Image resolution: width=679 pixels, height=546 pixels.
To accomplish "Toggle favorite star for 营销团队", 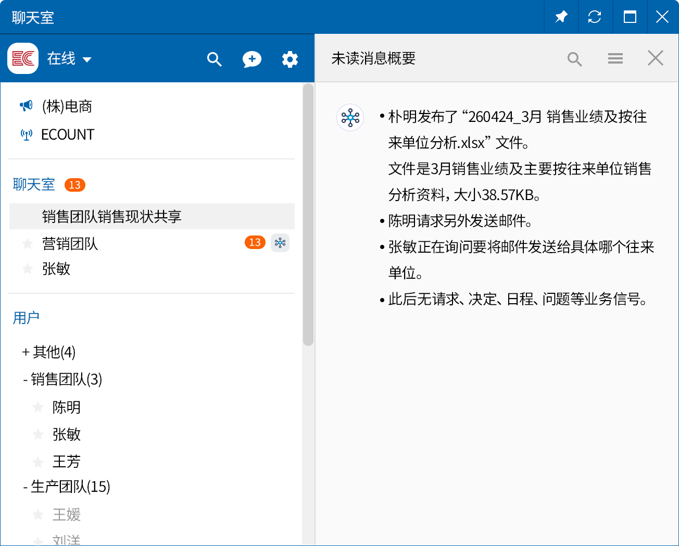I will tap(28, 243).
